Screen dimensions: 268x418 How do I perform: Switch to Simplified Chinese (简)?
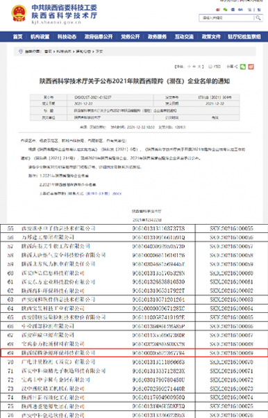click(x=250, y=10)
